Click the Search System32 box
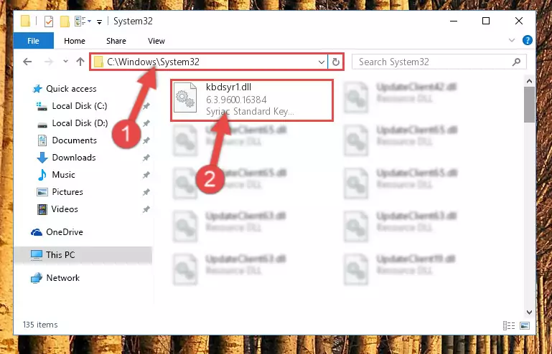 [439, 62]
